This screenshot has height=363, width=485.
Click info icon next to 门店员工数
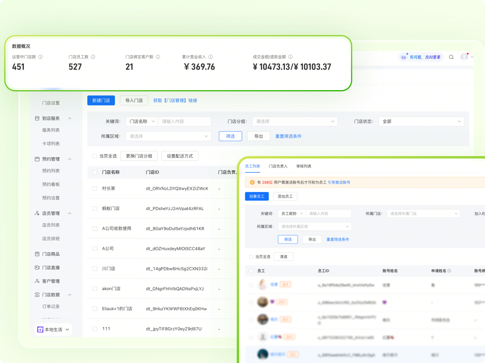point(93,57)
